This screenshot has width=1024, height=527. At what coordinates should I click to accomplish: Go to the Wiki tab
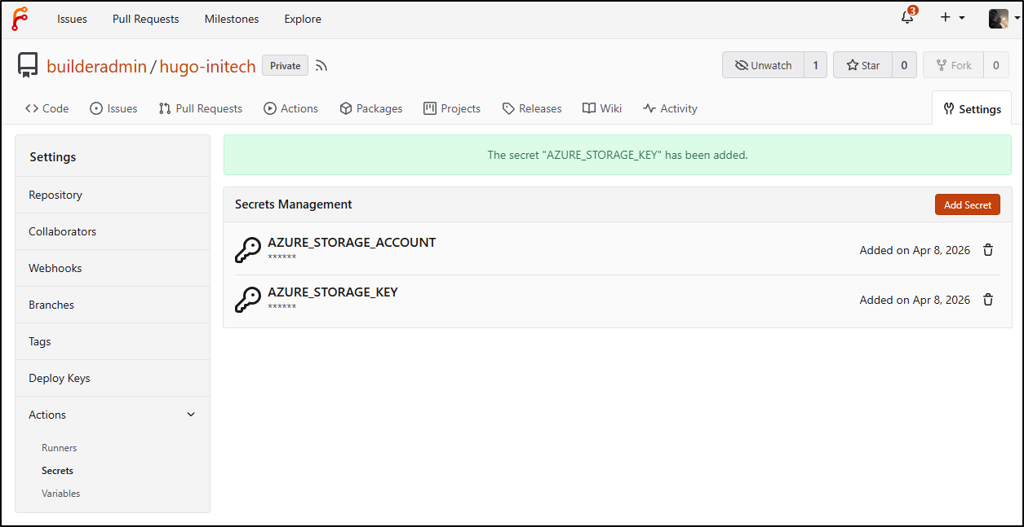coord(602,108)
